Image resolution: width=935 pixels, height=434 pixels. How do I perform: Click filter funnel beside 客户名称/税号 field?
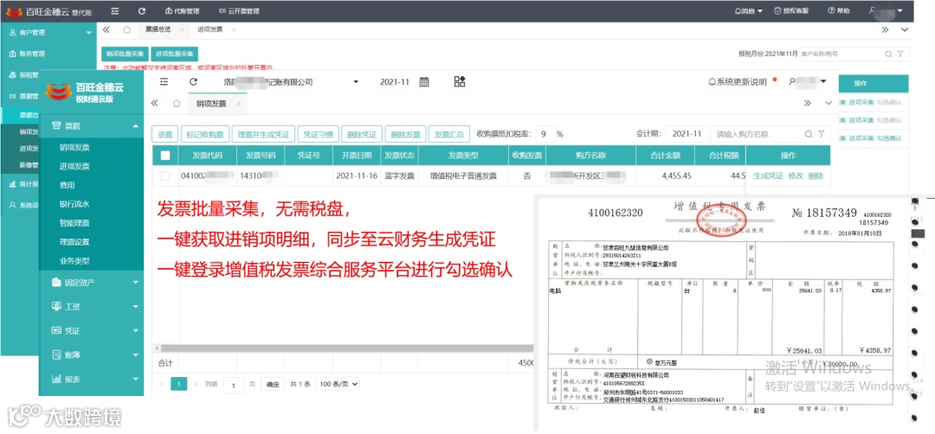[900, 54]
